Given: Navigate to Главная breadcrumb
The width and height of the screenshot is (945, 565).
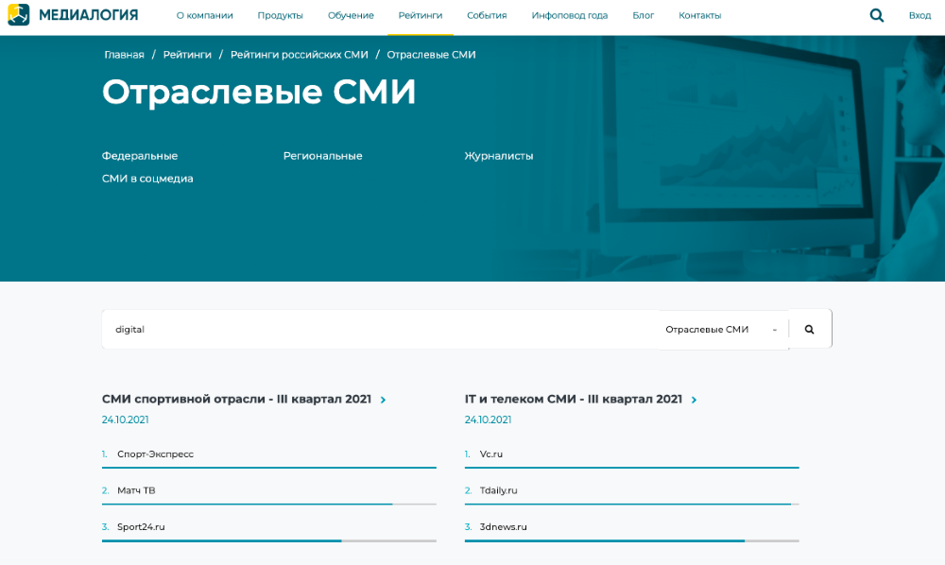Looking at the screenshot, I should [124, 55].
